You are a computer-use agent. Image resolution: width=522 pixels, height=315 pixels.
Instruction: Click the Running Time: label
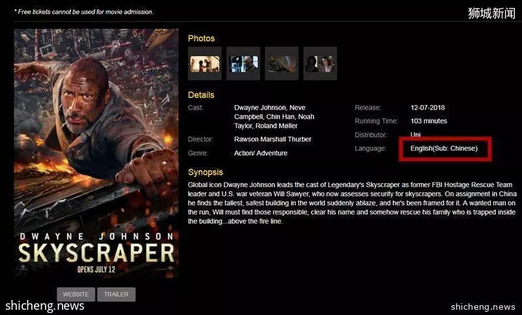376,121
